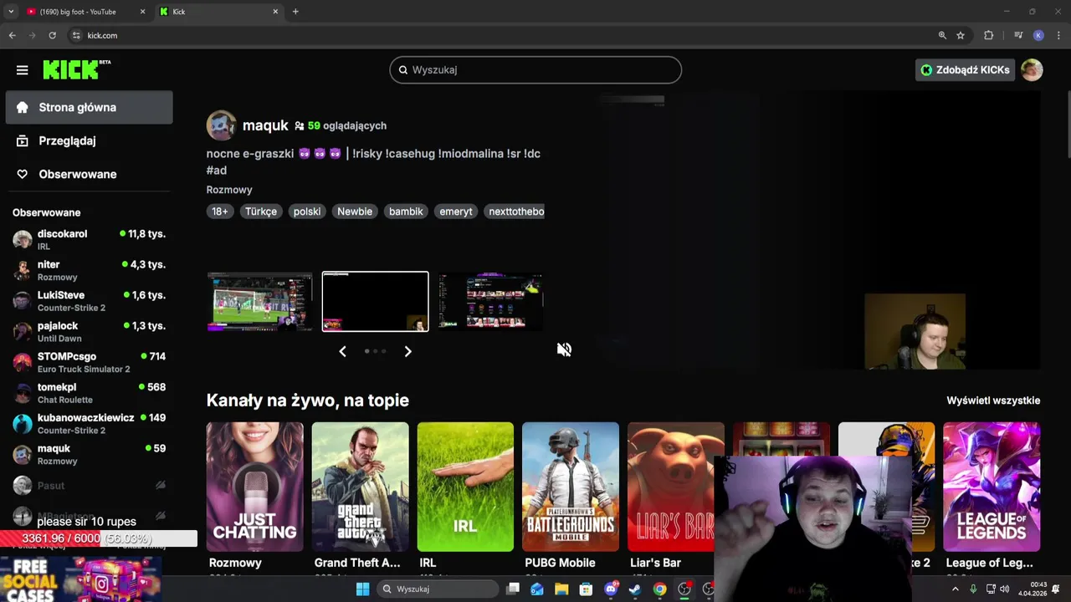Viewport: 1071px width, 602px height.
Task: Open discokarol avatar in followed list
Action: point(23,239)
